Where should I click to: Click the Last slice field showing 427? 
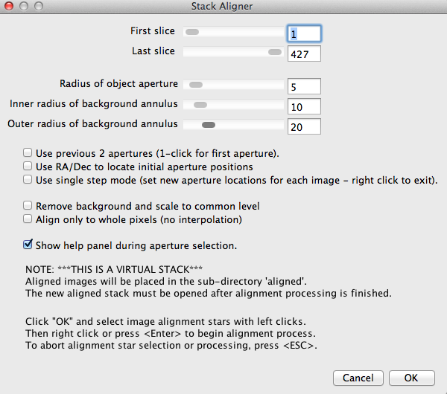303,54
